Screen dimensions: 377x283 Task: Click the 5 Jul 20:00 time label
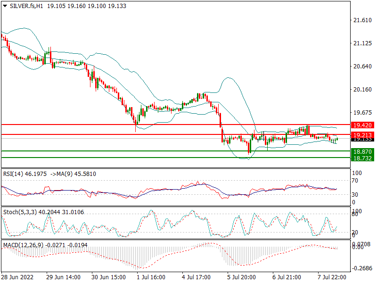click(x=241, y=277)
